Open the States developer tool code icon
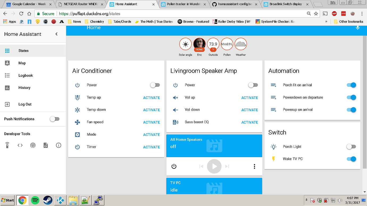This screenshot has height=206, width=367. 20,145
